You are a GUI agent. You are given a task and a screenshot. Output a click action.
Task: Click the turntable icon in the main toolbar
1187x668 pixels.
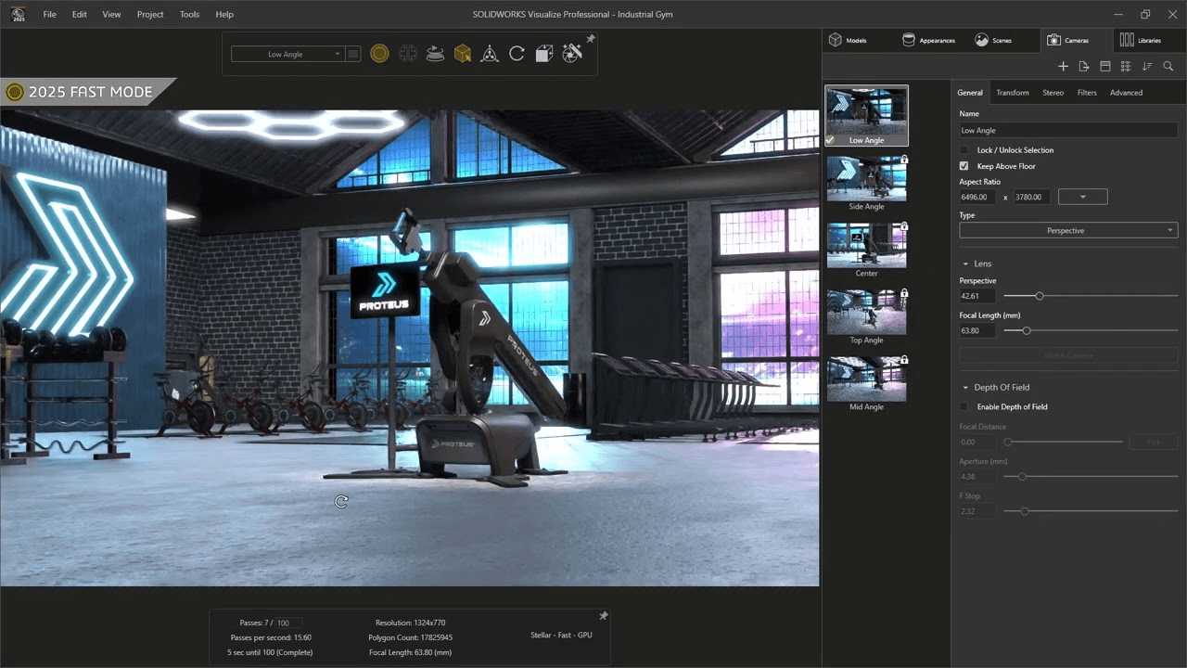pyautogui.click(x=435, y=54)
